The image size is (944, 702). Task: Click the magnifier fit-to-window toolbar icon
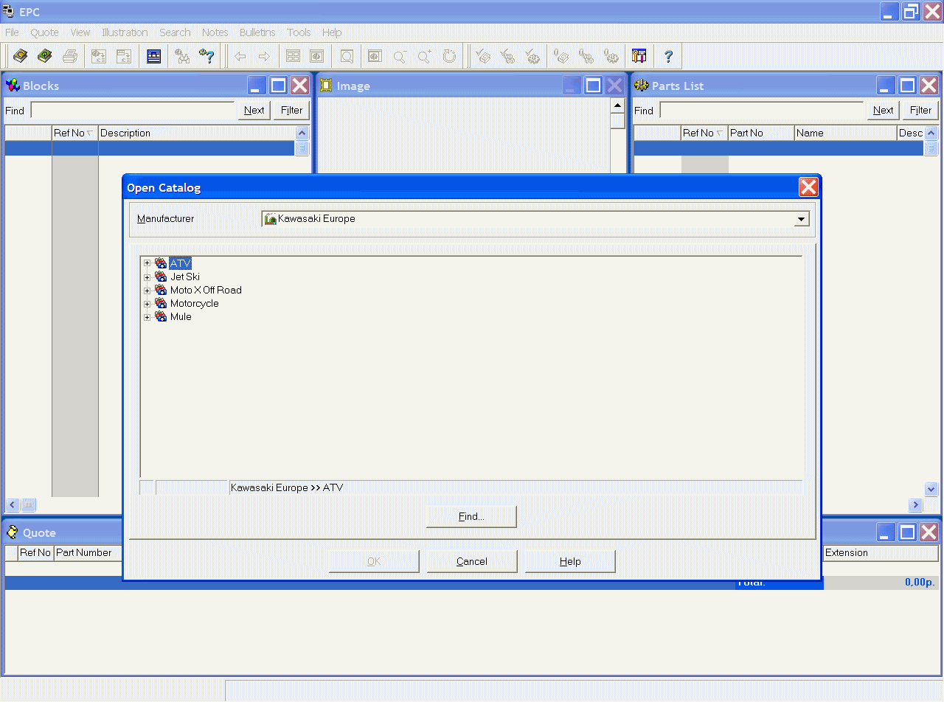click(x=346, y=56)
